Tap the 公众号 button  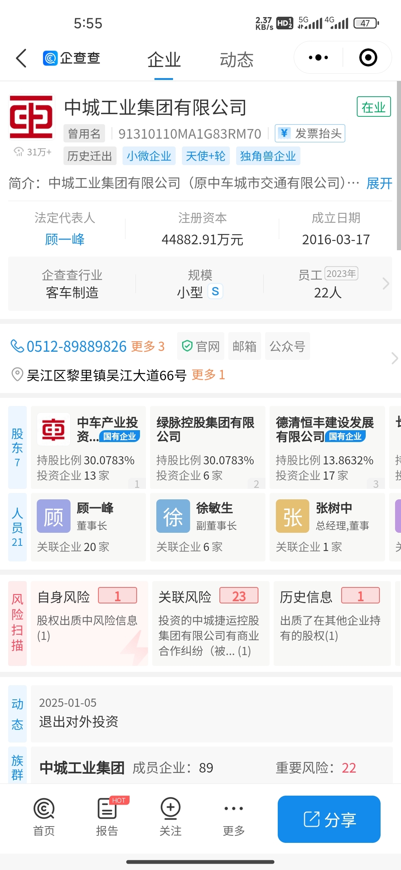click(287, 346)
